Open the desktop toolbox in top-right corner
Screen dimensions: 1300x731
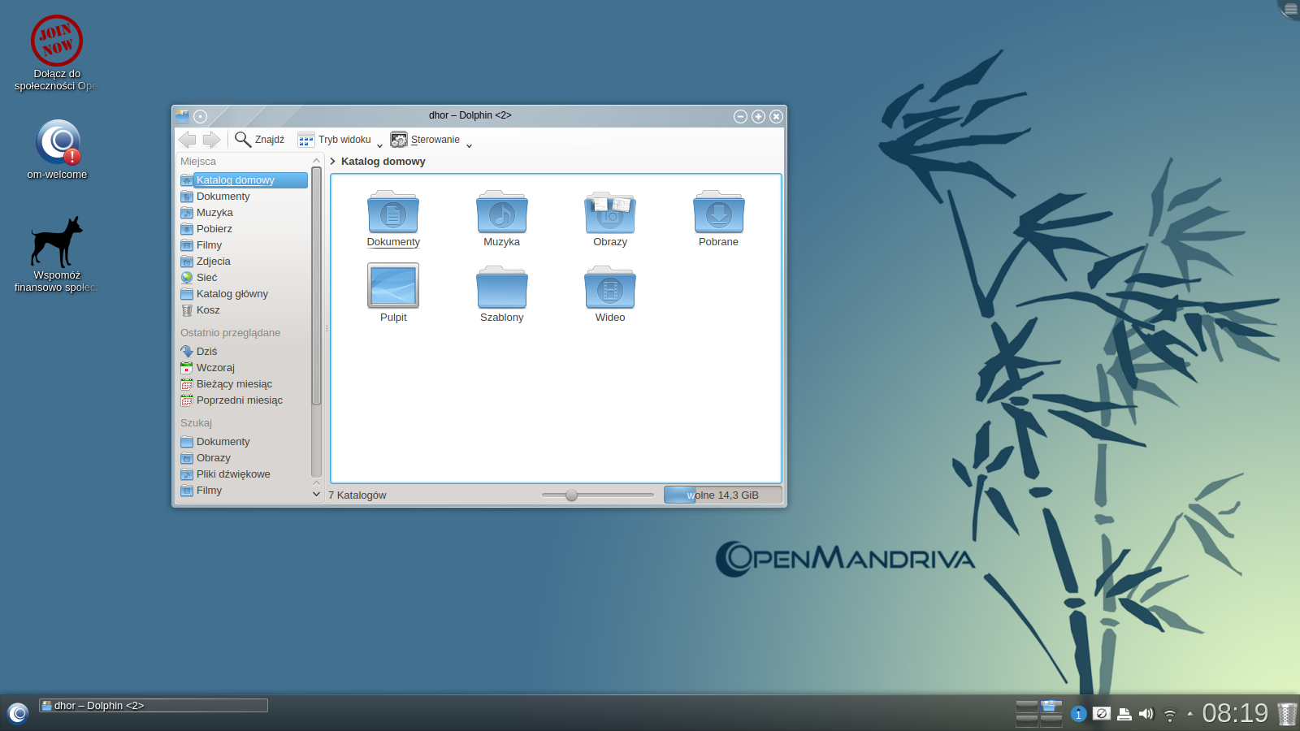pyautogui.click(x=1290, y=9)
